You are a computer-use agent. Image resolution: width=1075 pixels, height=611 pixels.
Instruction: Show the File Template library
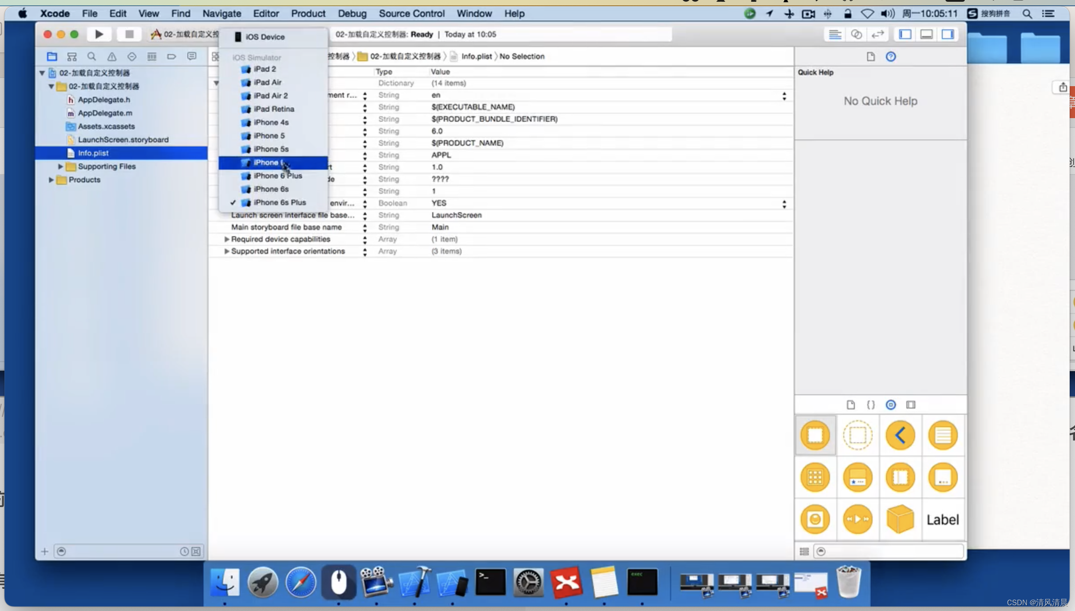pyautogui.click(x=850, y=405)
